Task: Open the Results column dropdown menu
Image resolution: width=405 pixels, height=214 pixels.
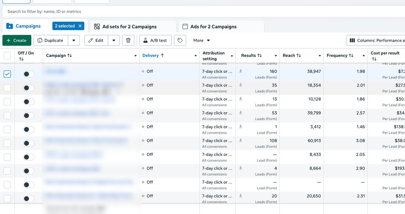Action: click(x=276, y=56)
